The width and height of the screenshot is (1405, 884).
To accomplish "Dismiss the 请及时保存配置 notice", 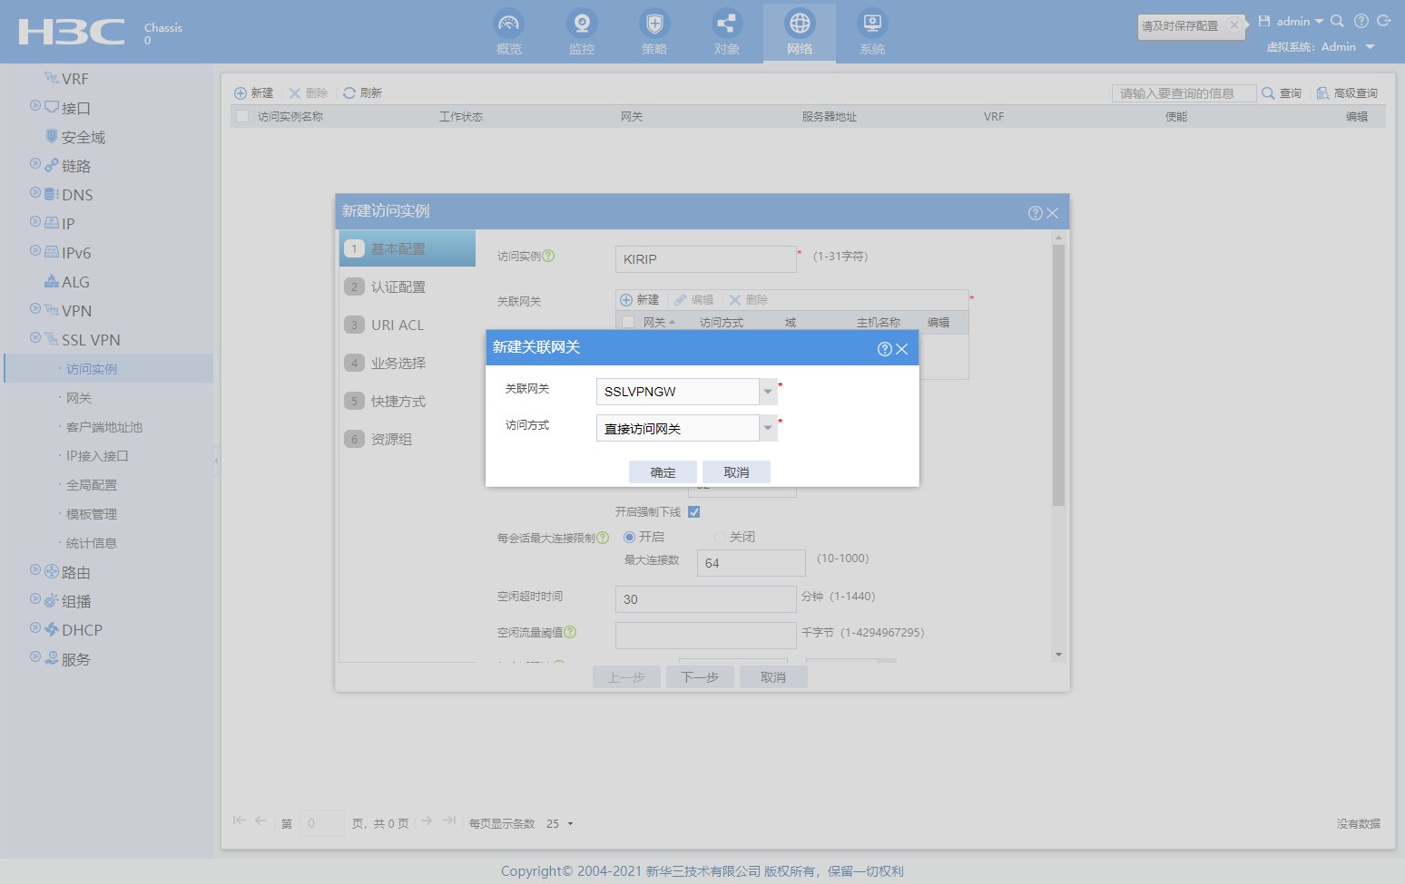I will point(1234,25).
